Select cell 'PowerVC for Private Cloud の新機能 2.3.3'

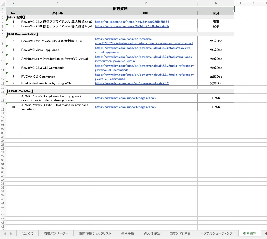58,41
